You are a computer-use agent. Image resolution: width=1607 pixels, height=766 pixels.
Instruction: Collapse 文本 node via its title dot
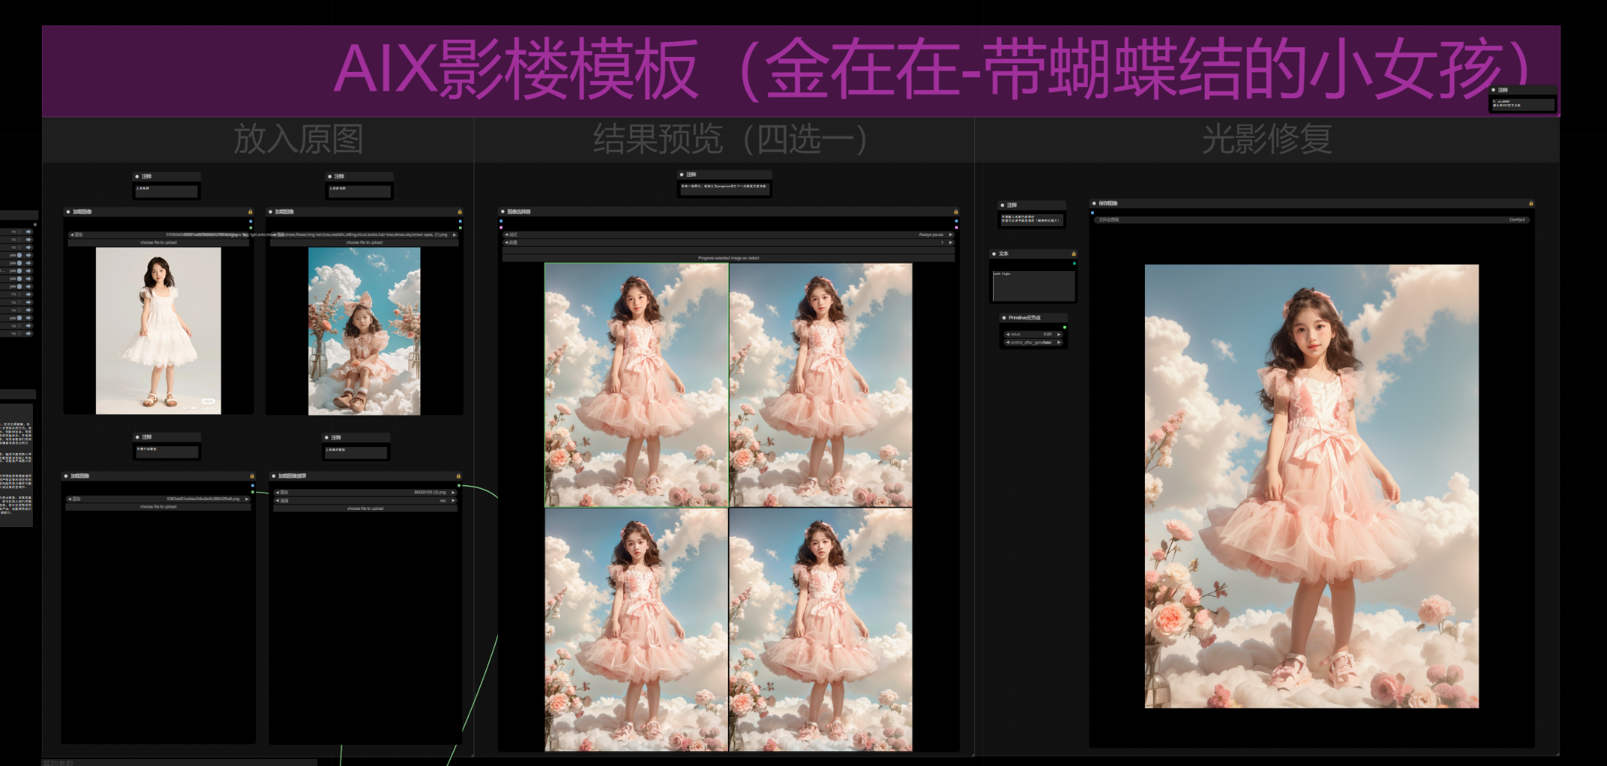click(994, 254)
